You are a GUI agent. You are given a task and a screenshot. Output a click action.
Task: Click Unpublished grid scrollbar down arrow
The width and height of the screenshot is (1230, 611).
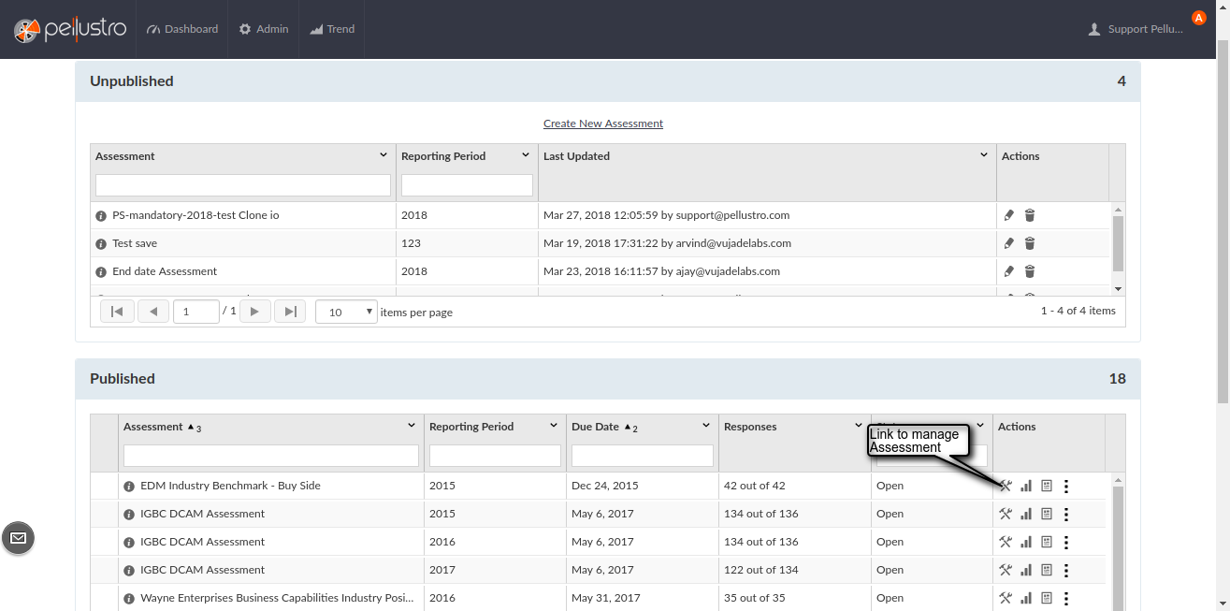(1118, 289)
